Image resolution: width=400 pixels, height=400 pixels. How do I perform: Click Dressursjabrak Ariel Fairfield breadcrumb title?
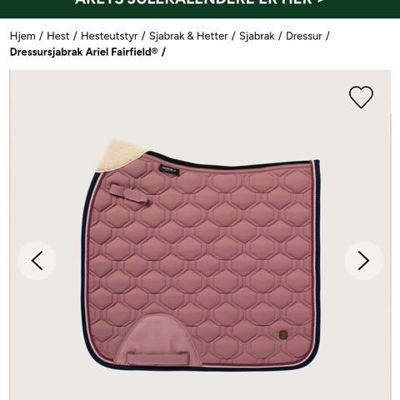83,52
